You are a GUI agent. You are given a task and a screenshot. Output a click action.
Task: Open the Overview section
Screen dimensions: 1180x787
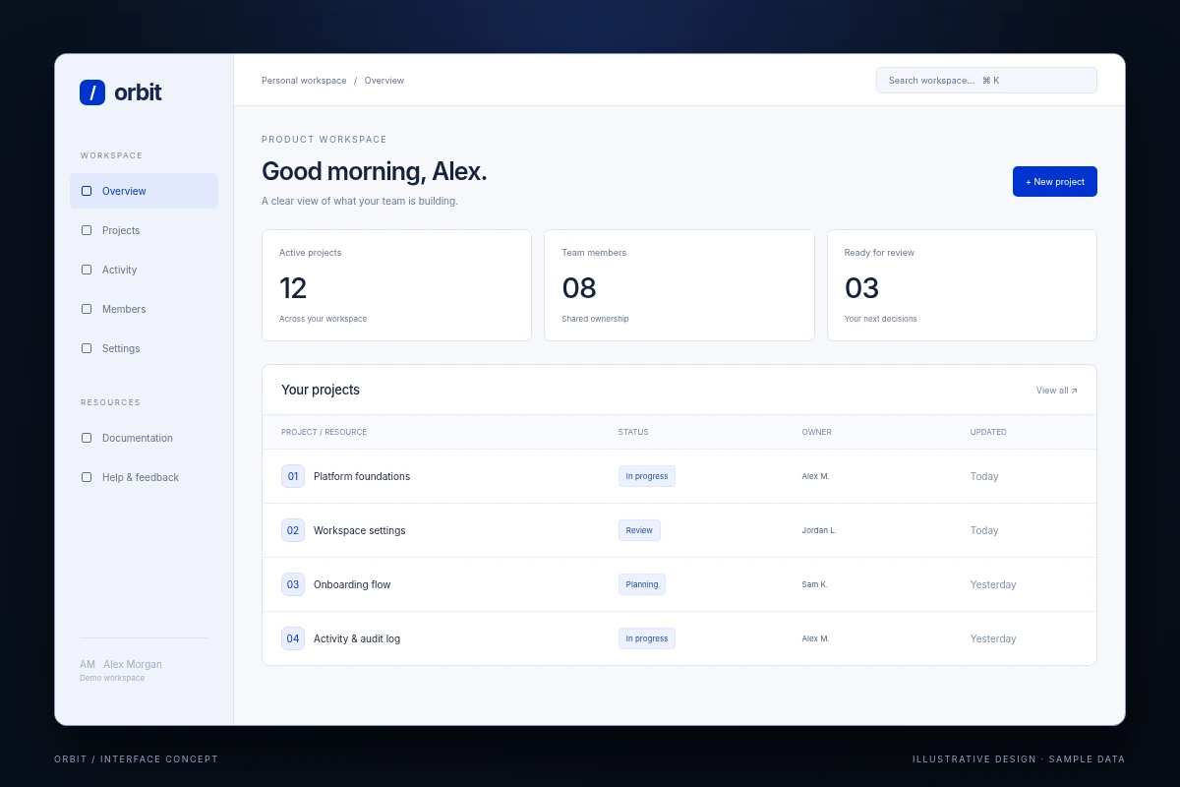click(x=144, y=191)
